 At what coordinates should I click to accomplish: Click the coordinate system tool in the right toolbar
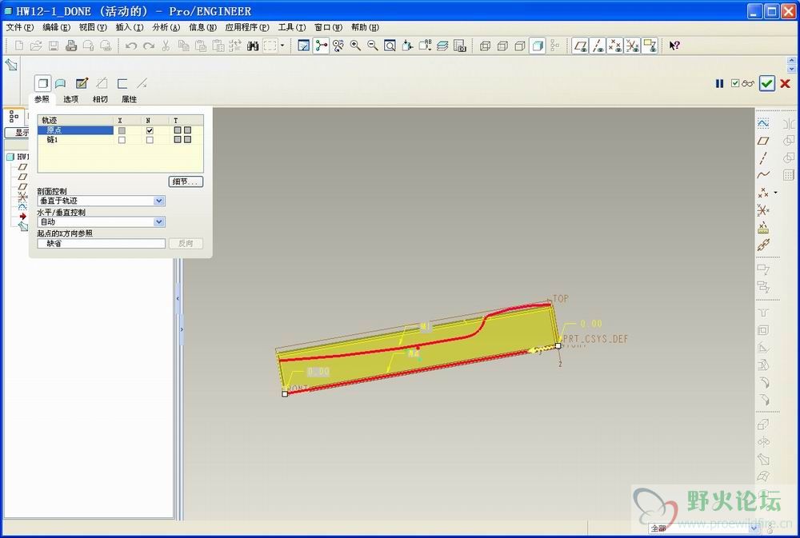coord(763,210)
